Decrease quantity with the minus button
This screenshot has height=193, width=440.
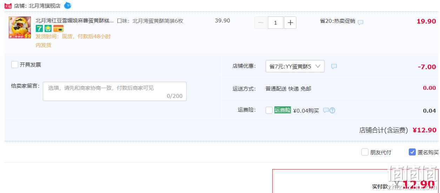click(x=260, y=23)
